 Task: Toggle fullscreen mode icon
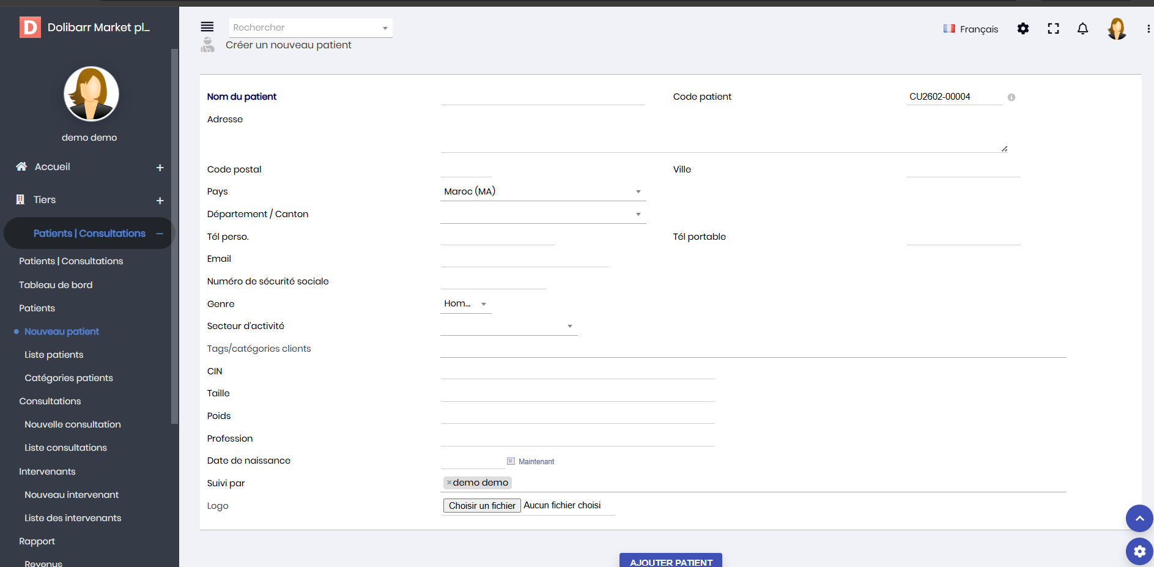point(1053,29)
